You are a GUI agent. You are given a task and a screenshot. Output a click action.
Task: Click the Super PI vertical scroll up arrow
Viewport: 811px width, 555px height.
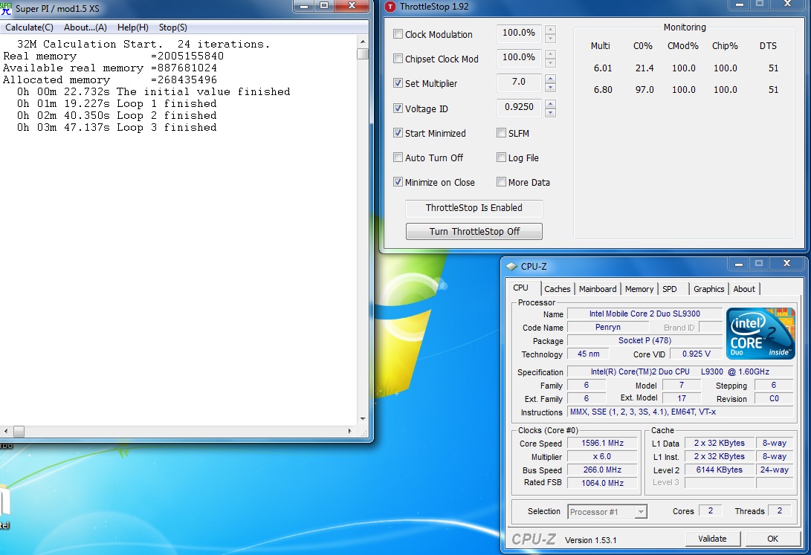coord(363,42)
